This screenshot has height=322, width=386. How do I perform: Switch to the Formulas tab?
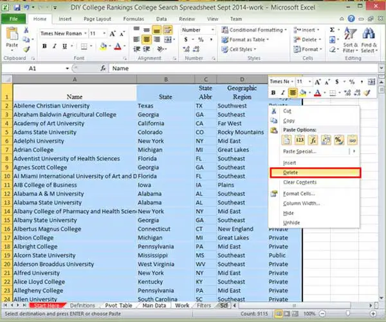pyautogui.click(x=133, y=19)
